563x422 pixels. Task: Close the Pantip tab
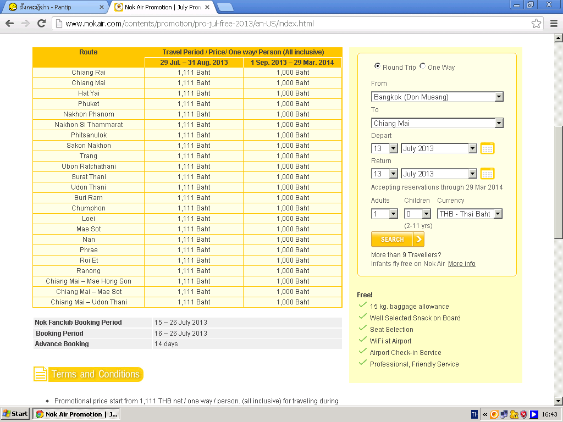coord(102,7)
